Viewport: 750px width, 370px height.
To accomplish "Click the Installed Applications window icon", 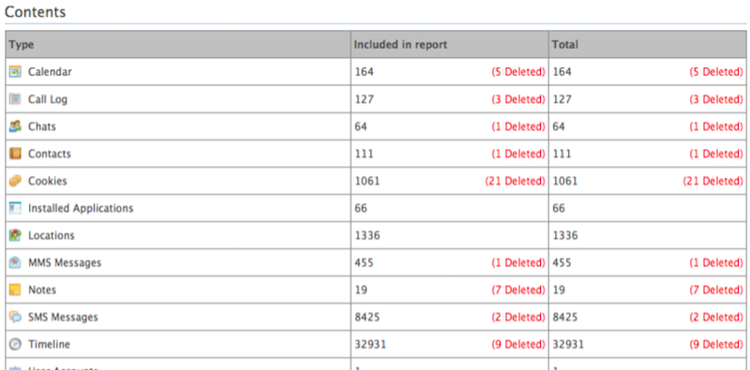I will pos(15,208).
